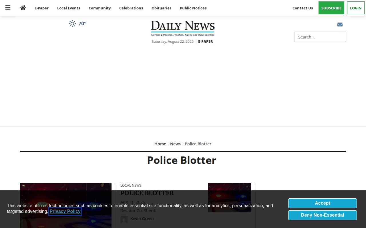Open the E-Paper nav item
The height and width of the screenshot is (228, 366).
click(x=41, y=8)
